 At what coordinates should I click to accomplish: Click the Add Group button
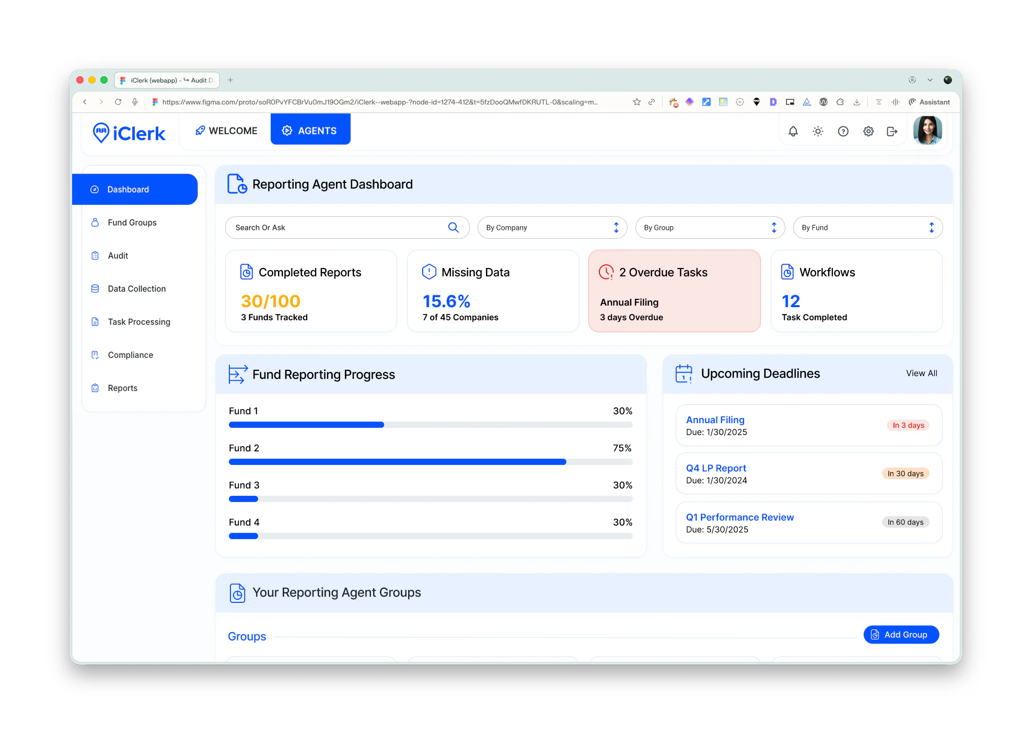point(901,635)
